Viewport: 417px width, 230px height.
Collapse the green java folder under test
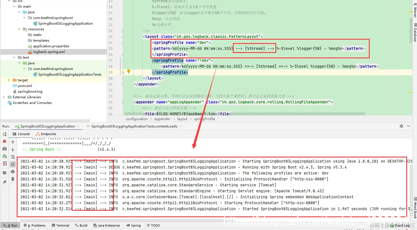coord(19,63)
